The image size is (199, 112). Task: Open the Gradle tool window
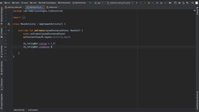[x=197, y=11]
